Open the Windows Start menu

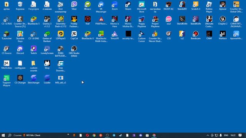coord(3,135)
